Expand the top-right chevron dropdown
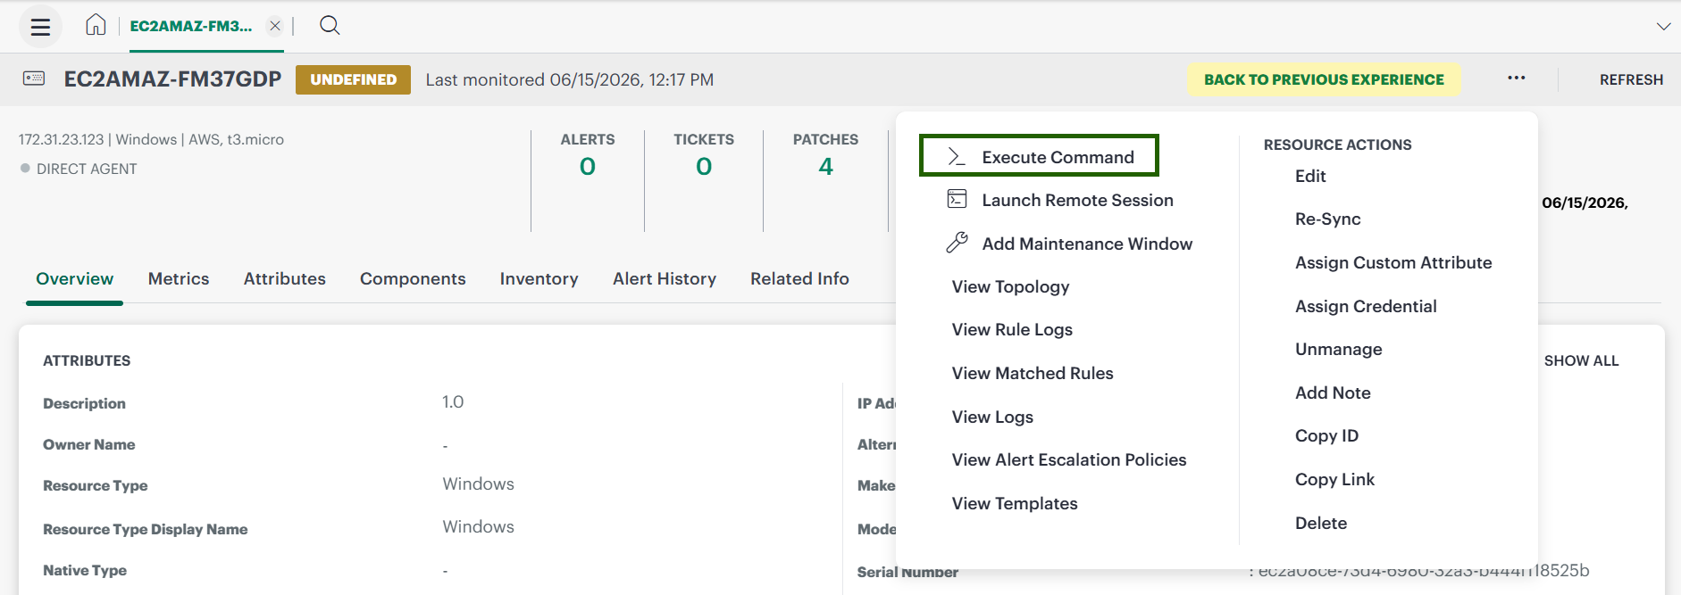This screenshot has width=1681, height=595. click(1663, 26)
